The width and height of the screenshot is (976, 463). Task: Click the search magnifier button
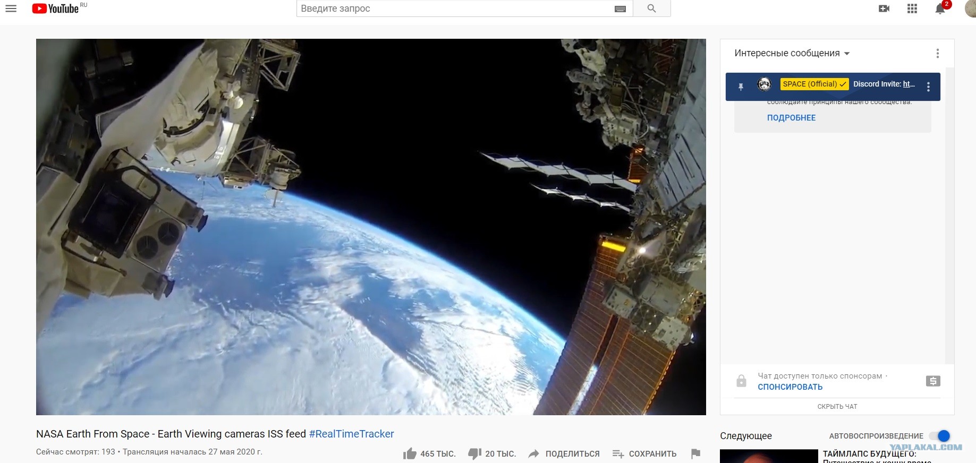(652, 8)
